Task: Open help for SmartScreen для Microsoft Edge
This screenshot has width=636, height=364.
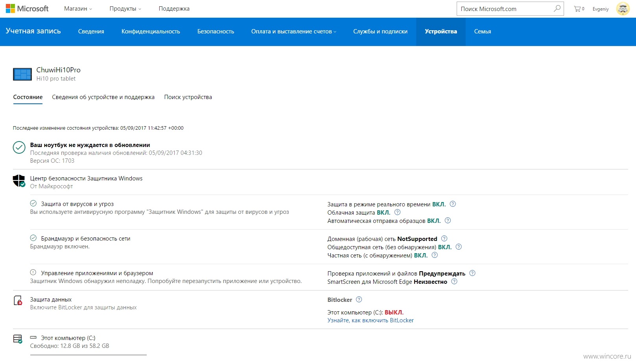Action: pos(454,281)
